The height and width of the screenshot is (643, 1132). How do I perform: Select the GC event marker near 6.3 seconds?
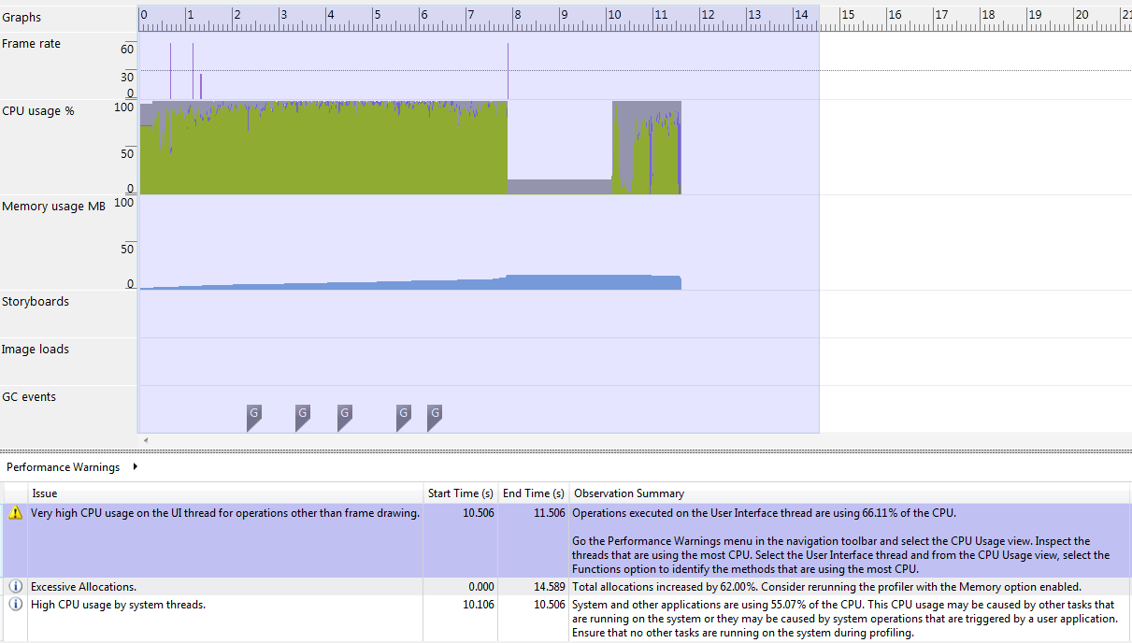[x=435, y=418]
